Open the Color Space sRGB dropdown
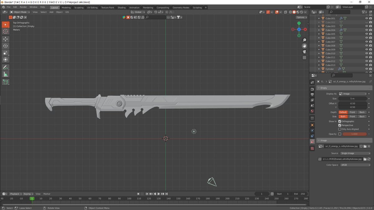The width and height of the screenshot is (374, 210). (355, 165)
